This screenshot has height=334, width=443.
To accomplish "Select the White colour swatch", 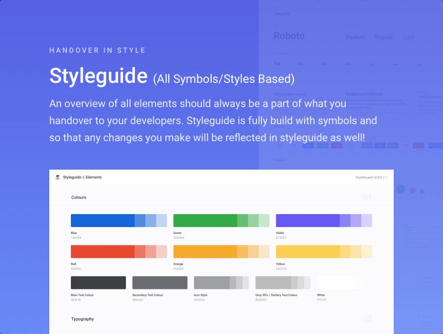I will [335, 282].
